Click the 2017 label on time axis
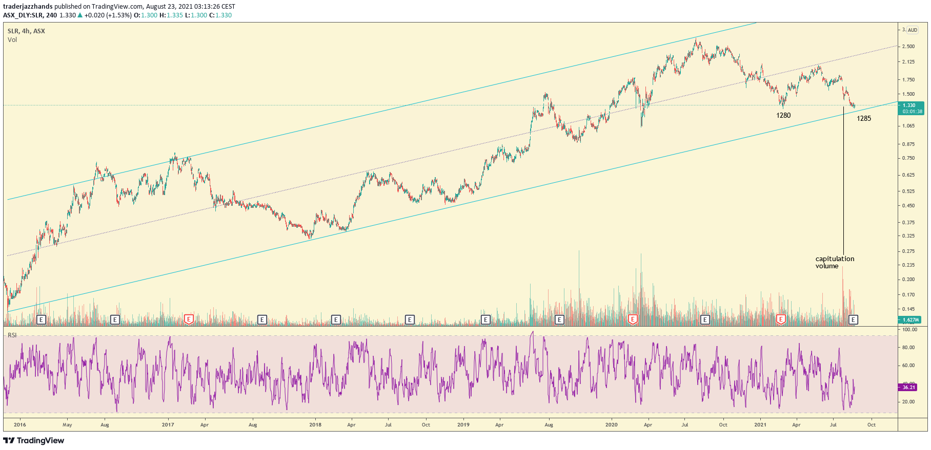 (168, 424)
